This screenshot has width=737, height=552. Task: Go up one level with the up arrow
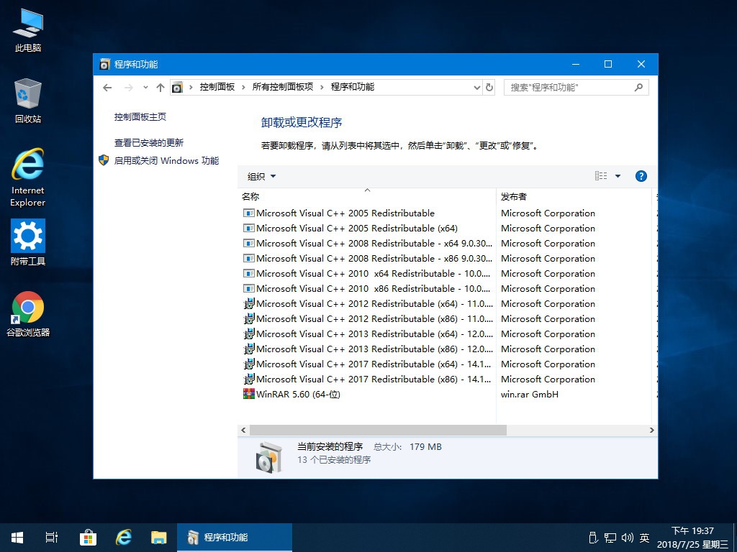pyautogui.click(x=160, y=87)
